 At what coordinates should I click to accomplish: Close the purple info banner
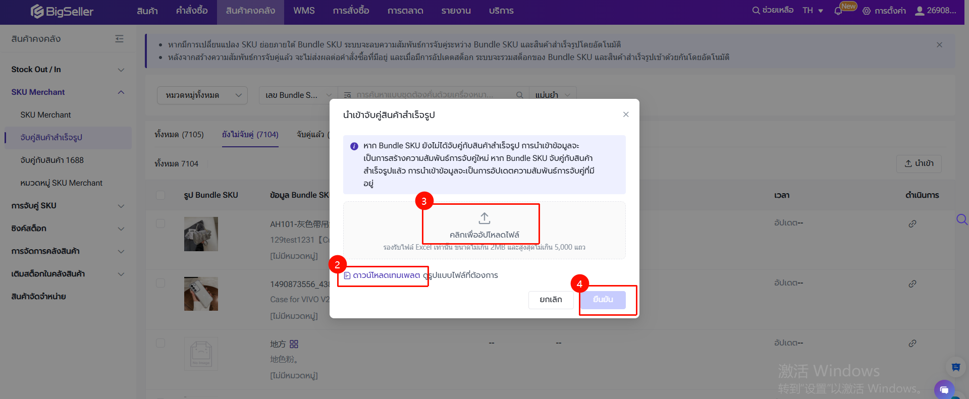tap(939, 45)
